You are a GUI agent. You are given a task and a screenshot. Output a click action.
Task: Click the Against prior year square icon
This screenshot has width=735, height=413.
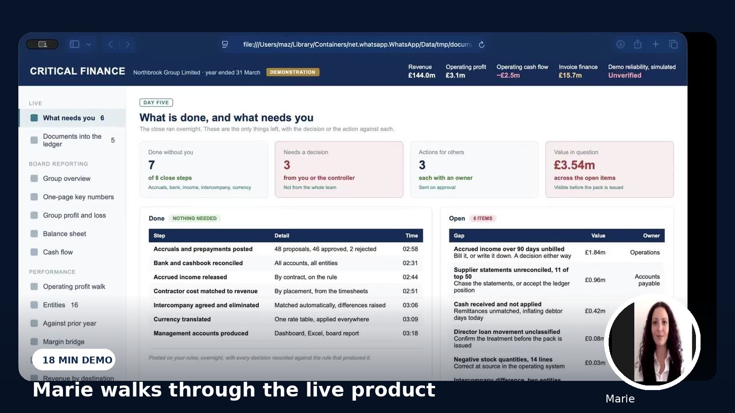[34, 323]
